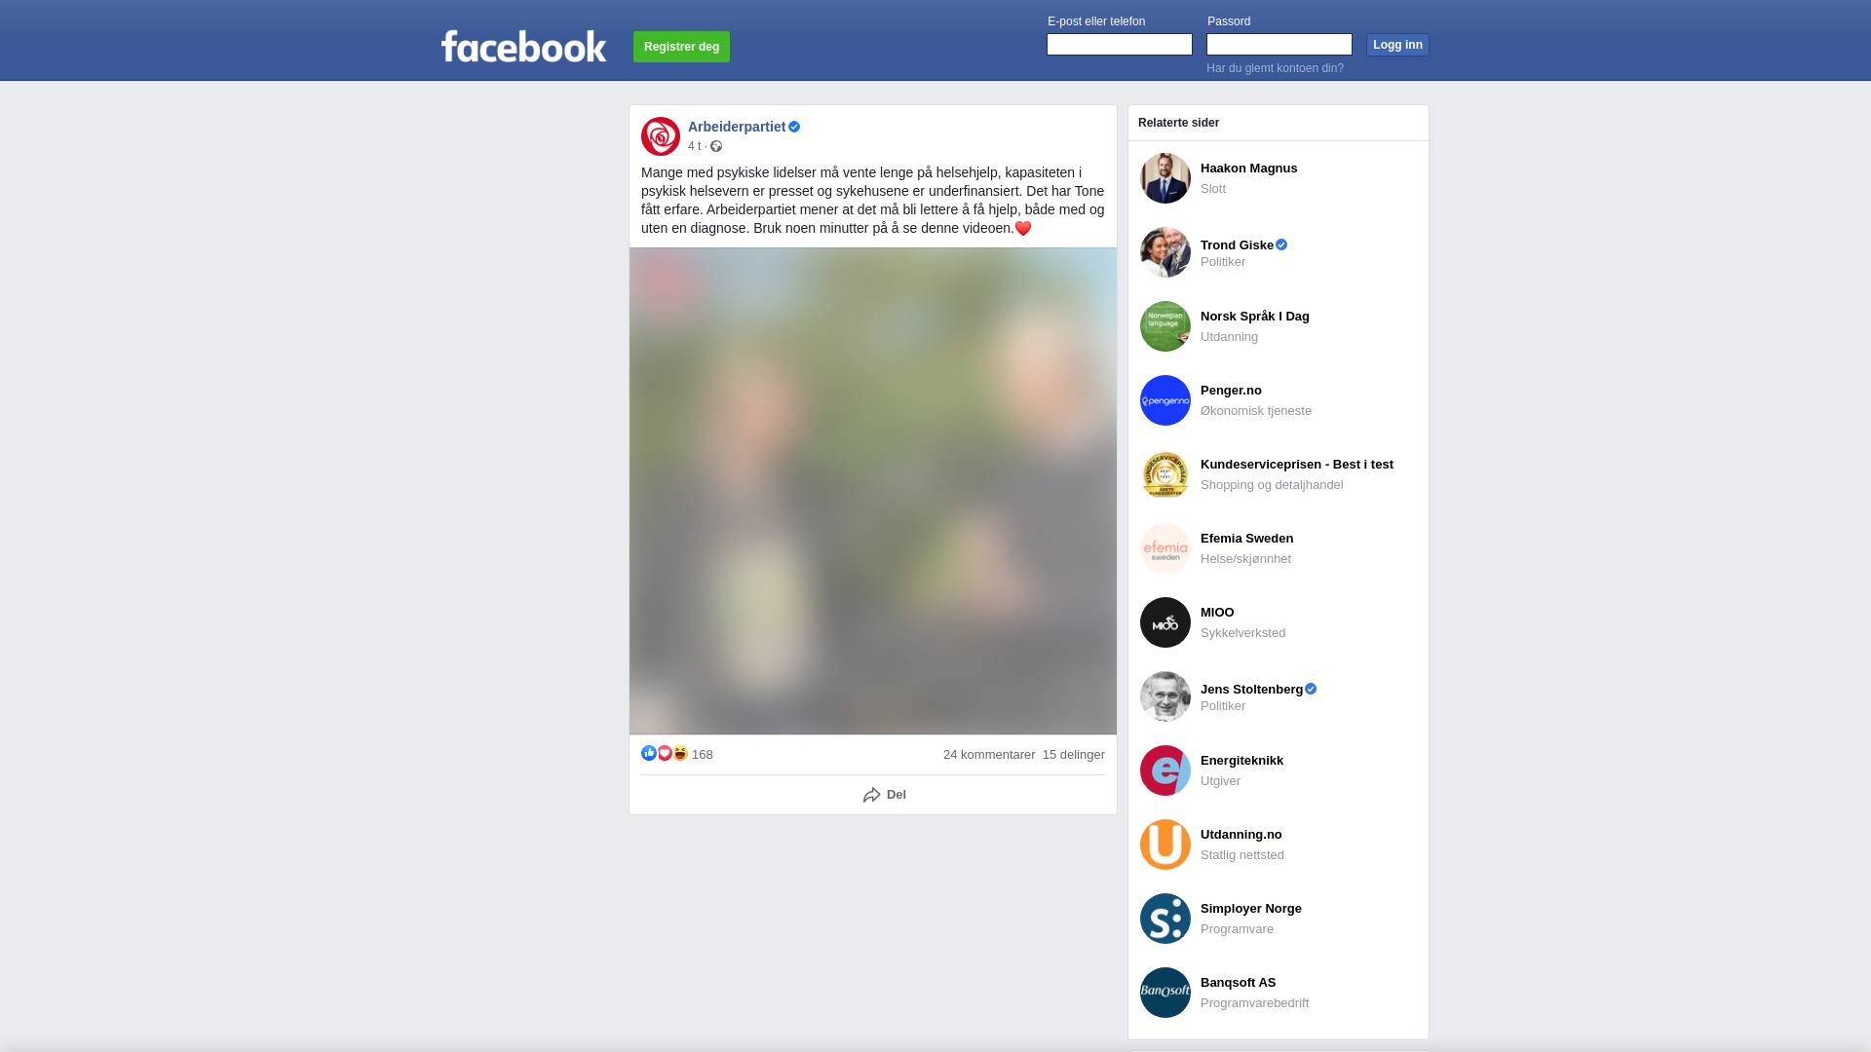Image resolution: width=1871 pixels, height=1052 pixels.
Task: Open Utdanning.no page logo
Action: [1165, 845]
